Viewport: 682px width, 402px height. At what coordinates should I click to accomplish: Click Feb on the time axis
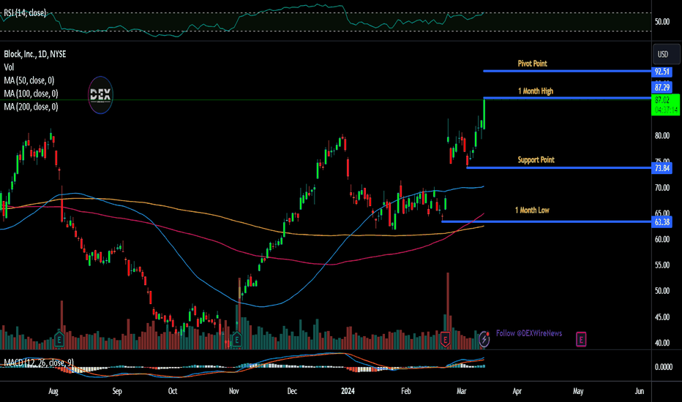pyautogui.click(x=406, y=391)
